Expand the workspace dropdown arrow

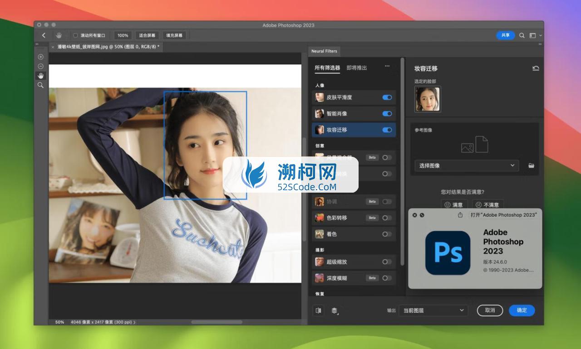pyautogui.click(x=540, y=35)
